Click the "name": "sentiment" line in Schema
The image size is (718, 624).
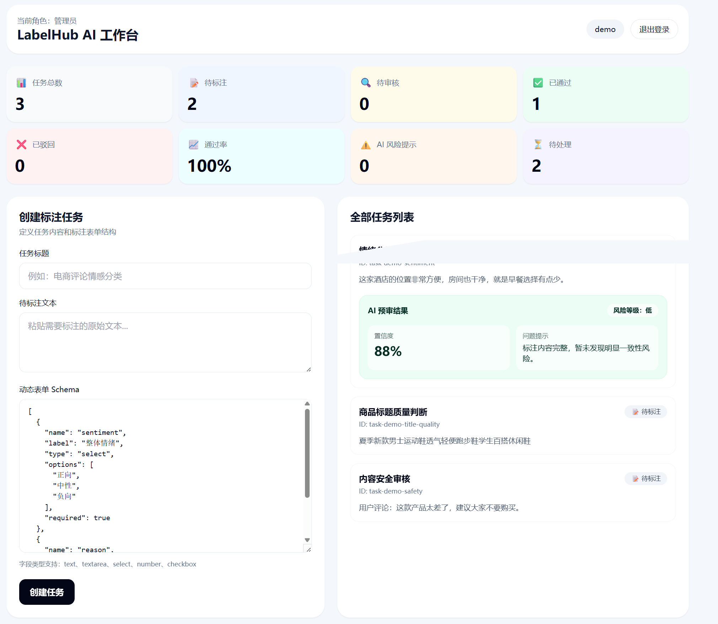tap(85, 433)
